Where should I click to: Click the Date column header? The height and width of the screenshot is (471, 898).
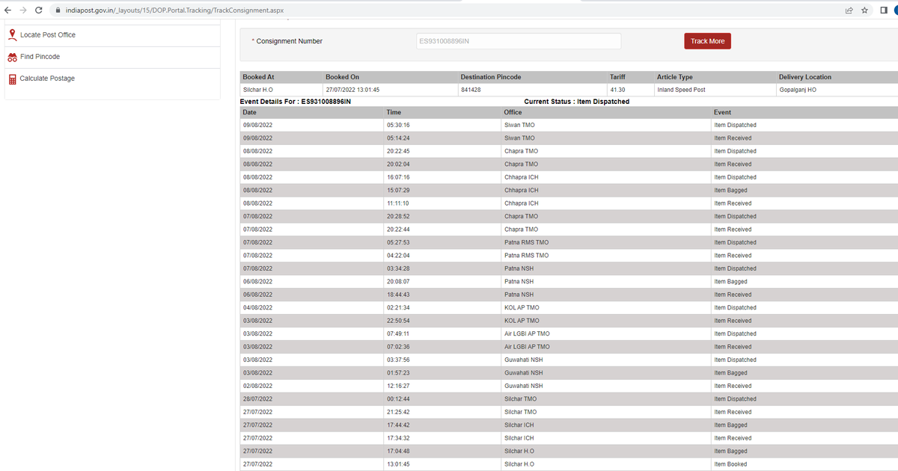[250, 112]
